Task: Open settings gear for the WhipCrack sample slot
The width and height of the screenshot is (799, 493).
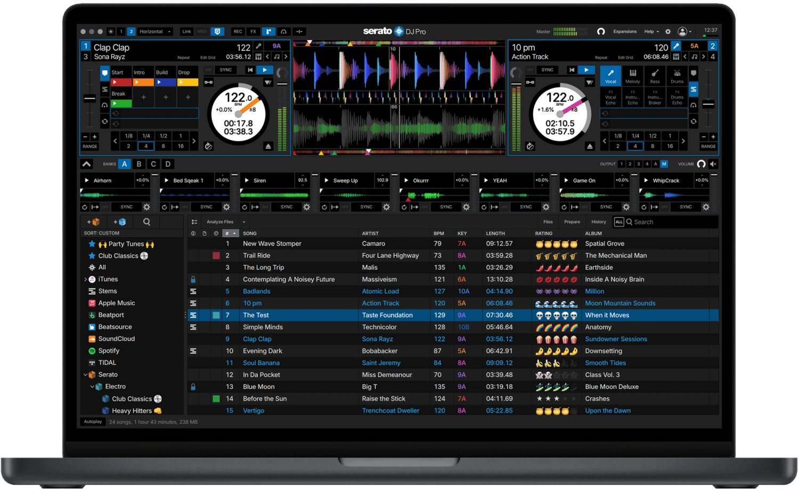Action: [706, 207]
